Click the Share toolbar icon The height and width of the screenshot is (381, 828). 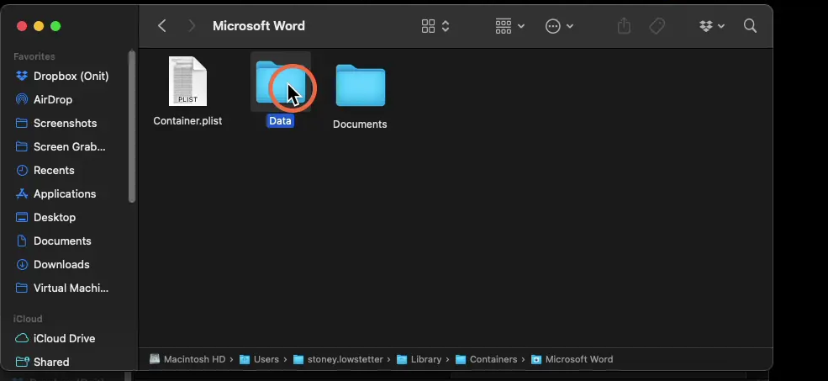[624, 26]
